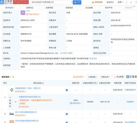Switch to the 企业发展 tab
137x123 pixels.
pos(89,8)
